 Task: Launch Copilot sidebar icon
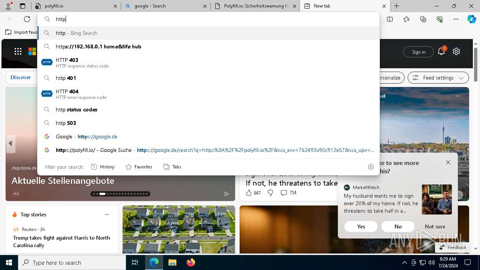pos(471,19)
